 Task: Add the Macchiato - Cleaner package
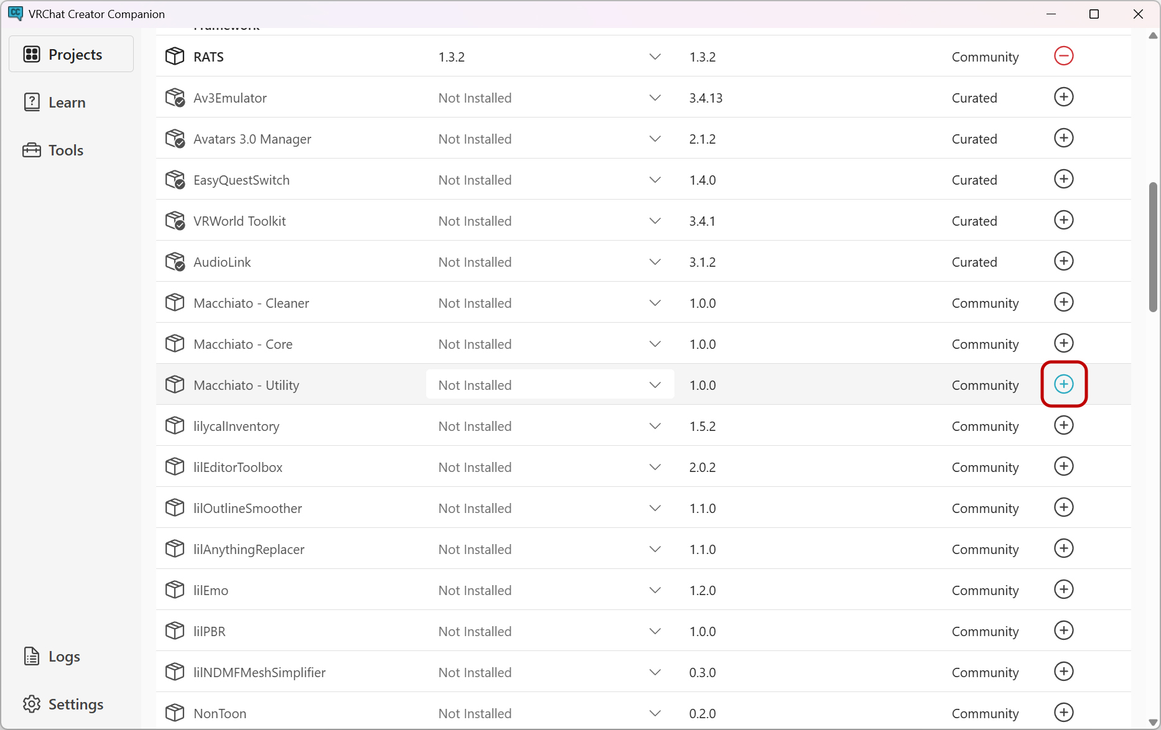click(1064, 302)
